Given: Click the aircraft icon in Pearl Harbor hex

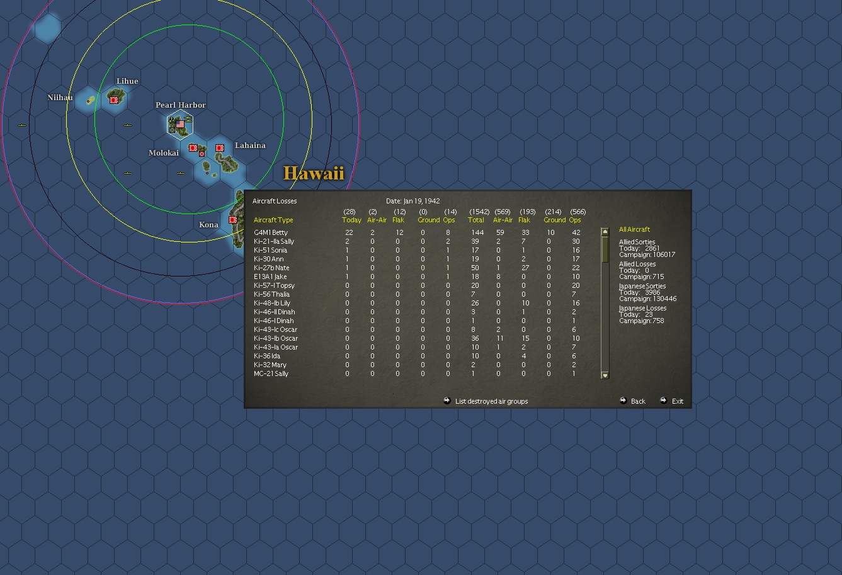Looking at the screenshot, I should pos(172,120).
